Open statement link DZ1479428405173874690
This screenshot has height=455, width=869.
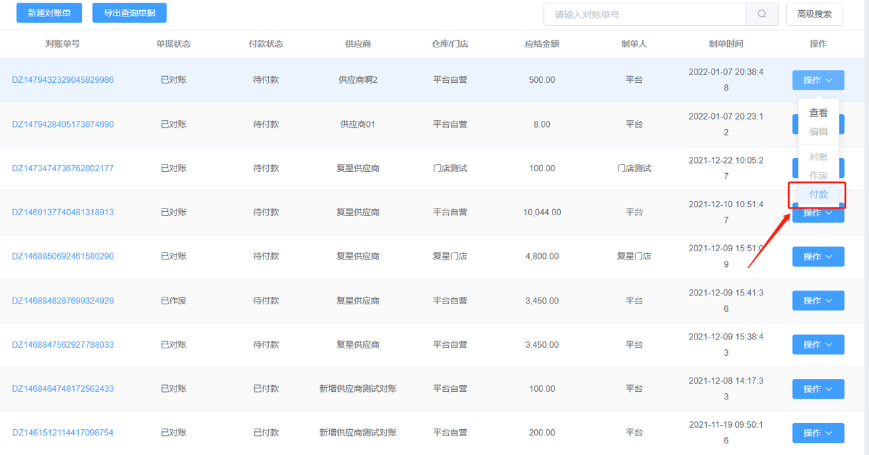63,124
